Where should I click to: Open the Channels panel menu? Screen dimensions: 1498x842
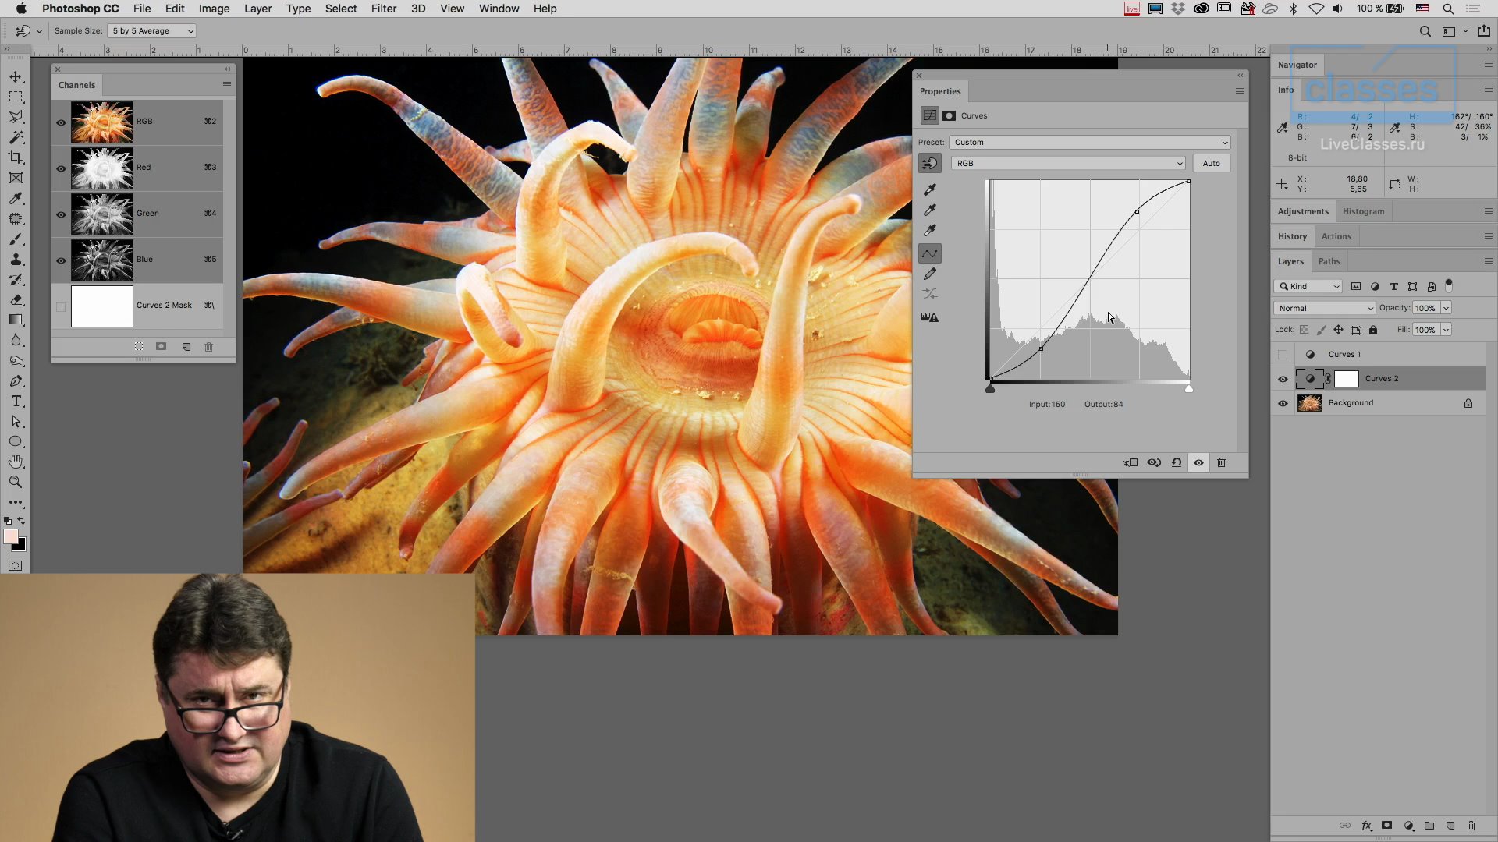click(227, 85)
